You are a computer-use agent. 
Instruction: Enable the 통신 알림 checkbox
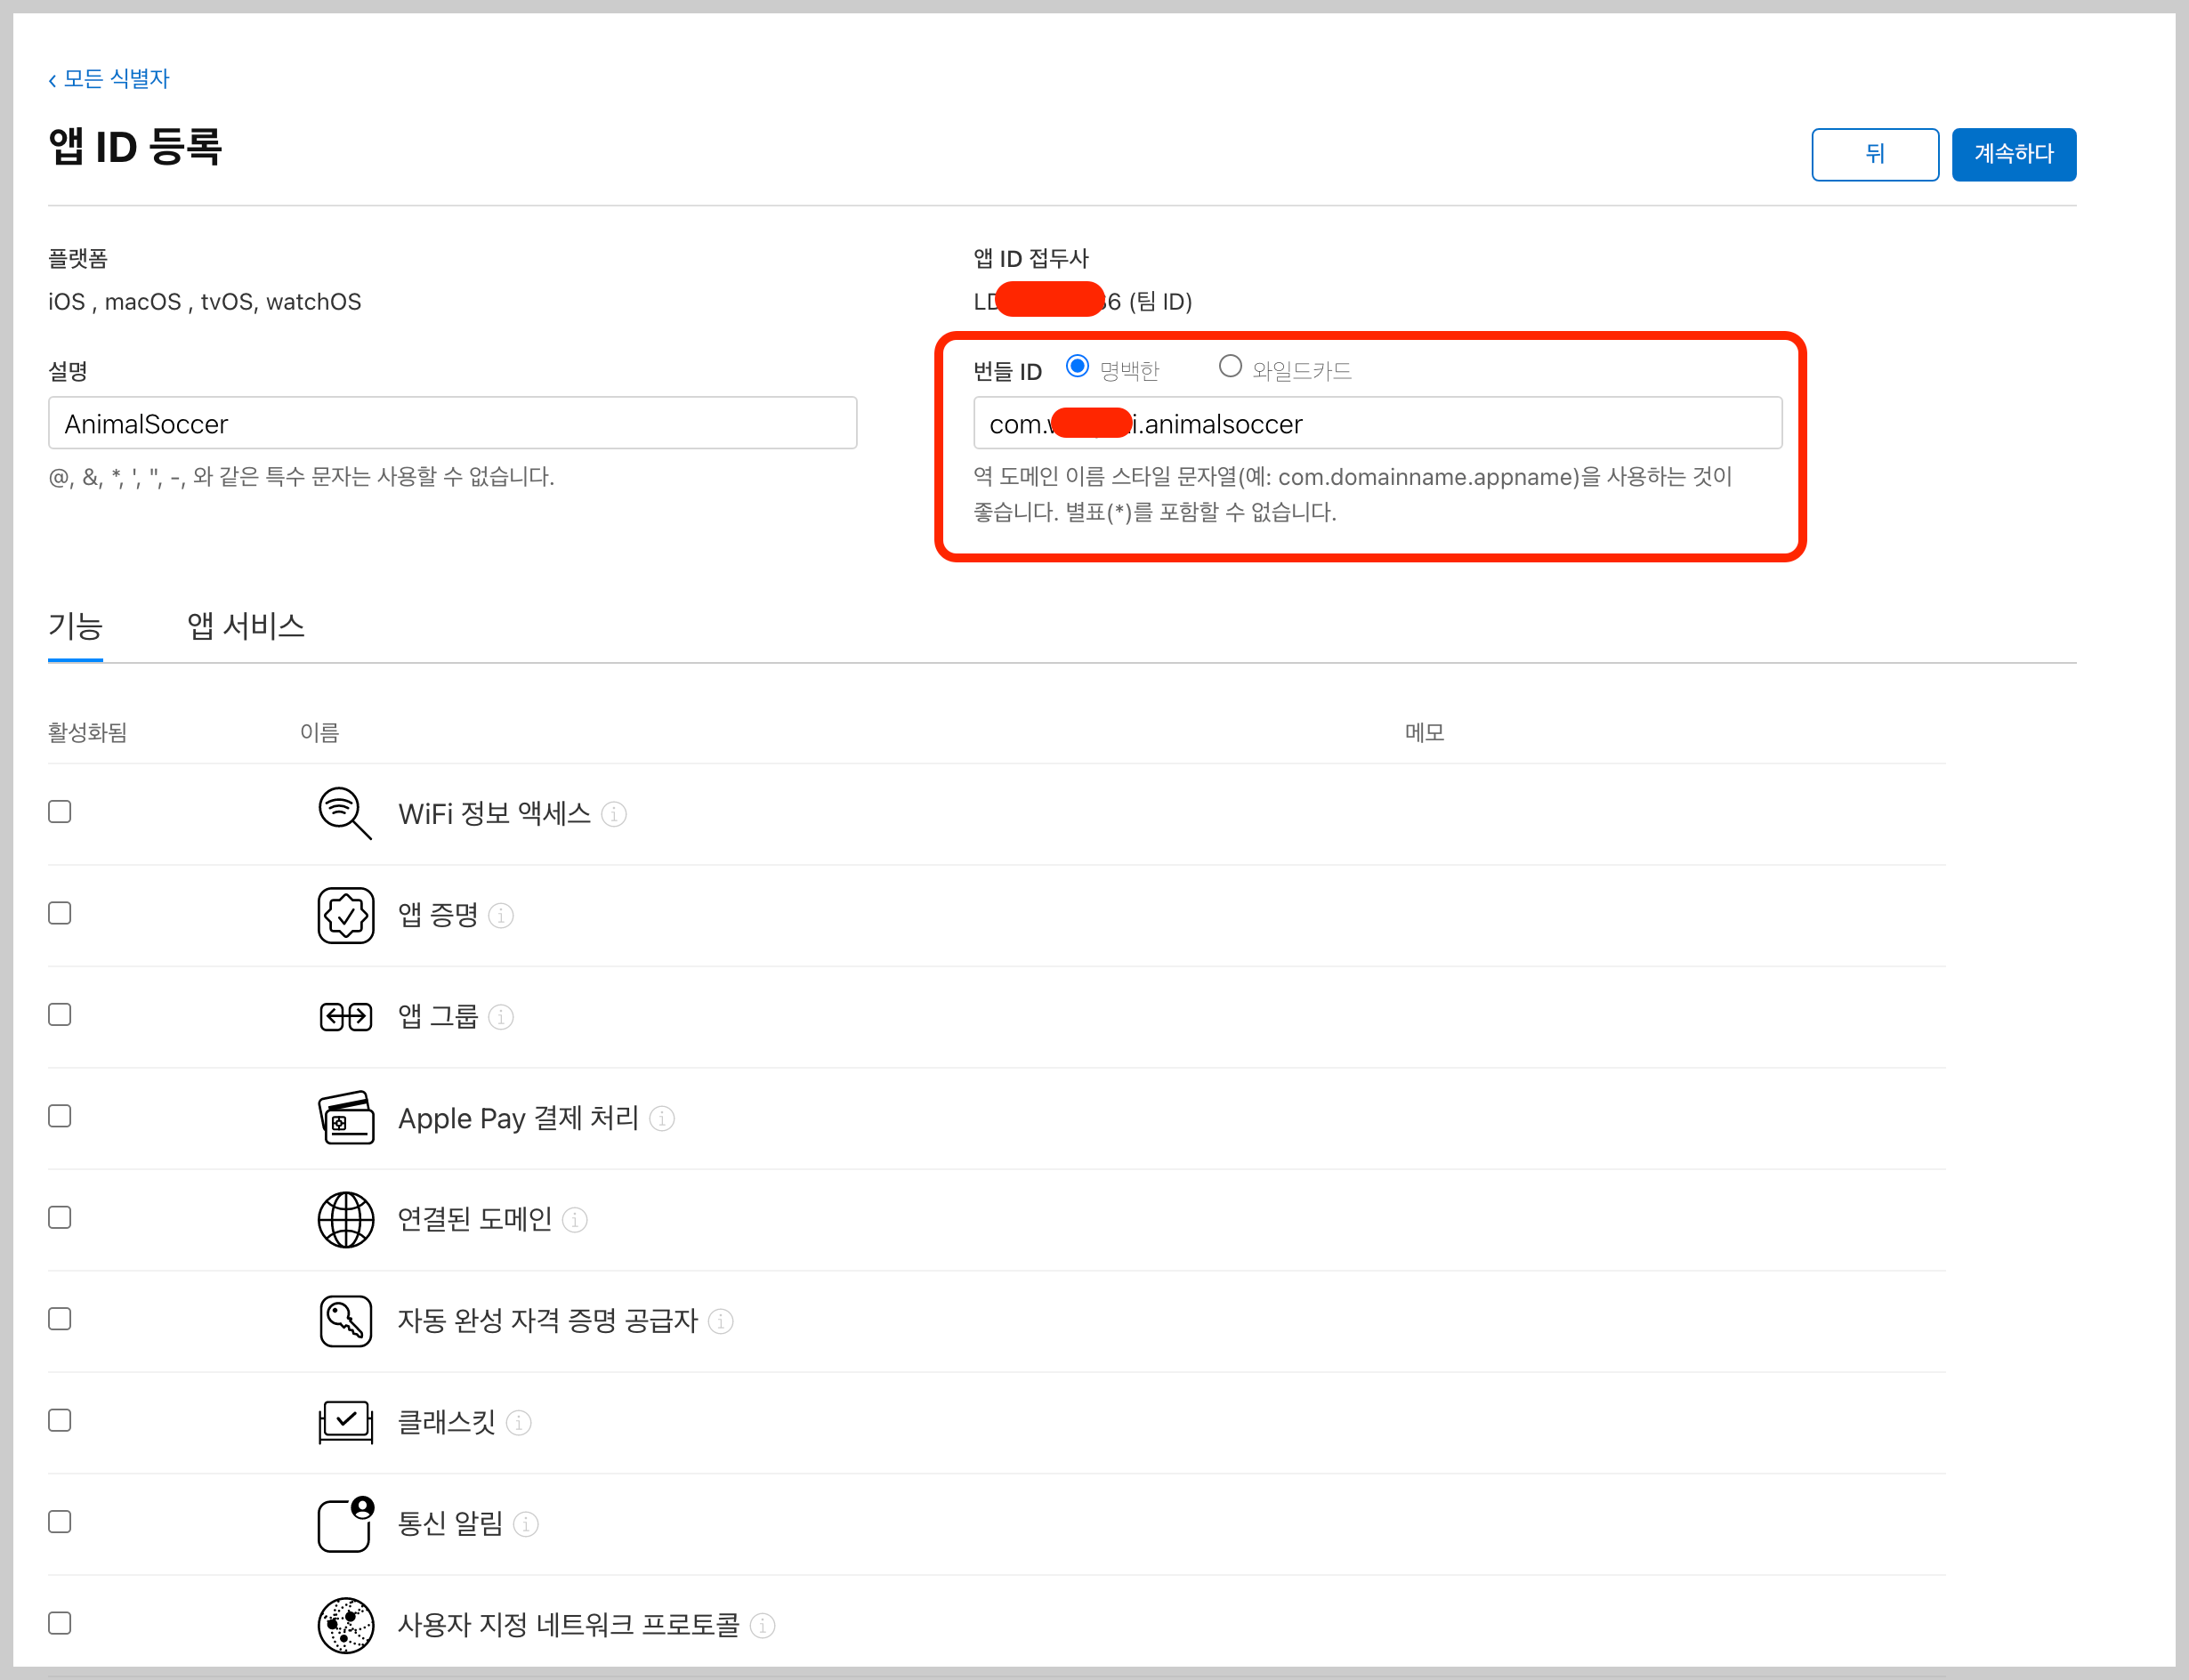(60, 1522)
